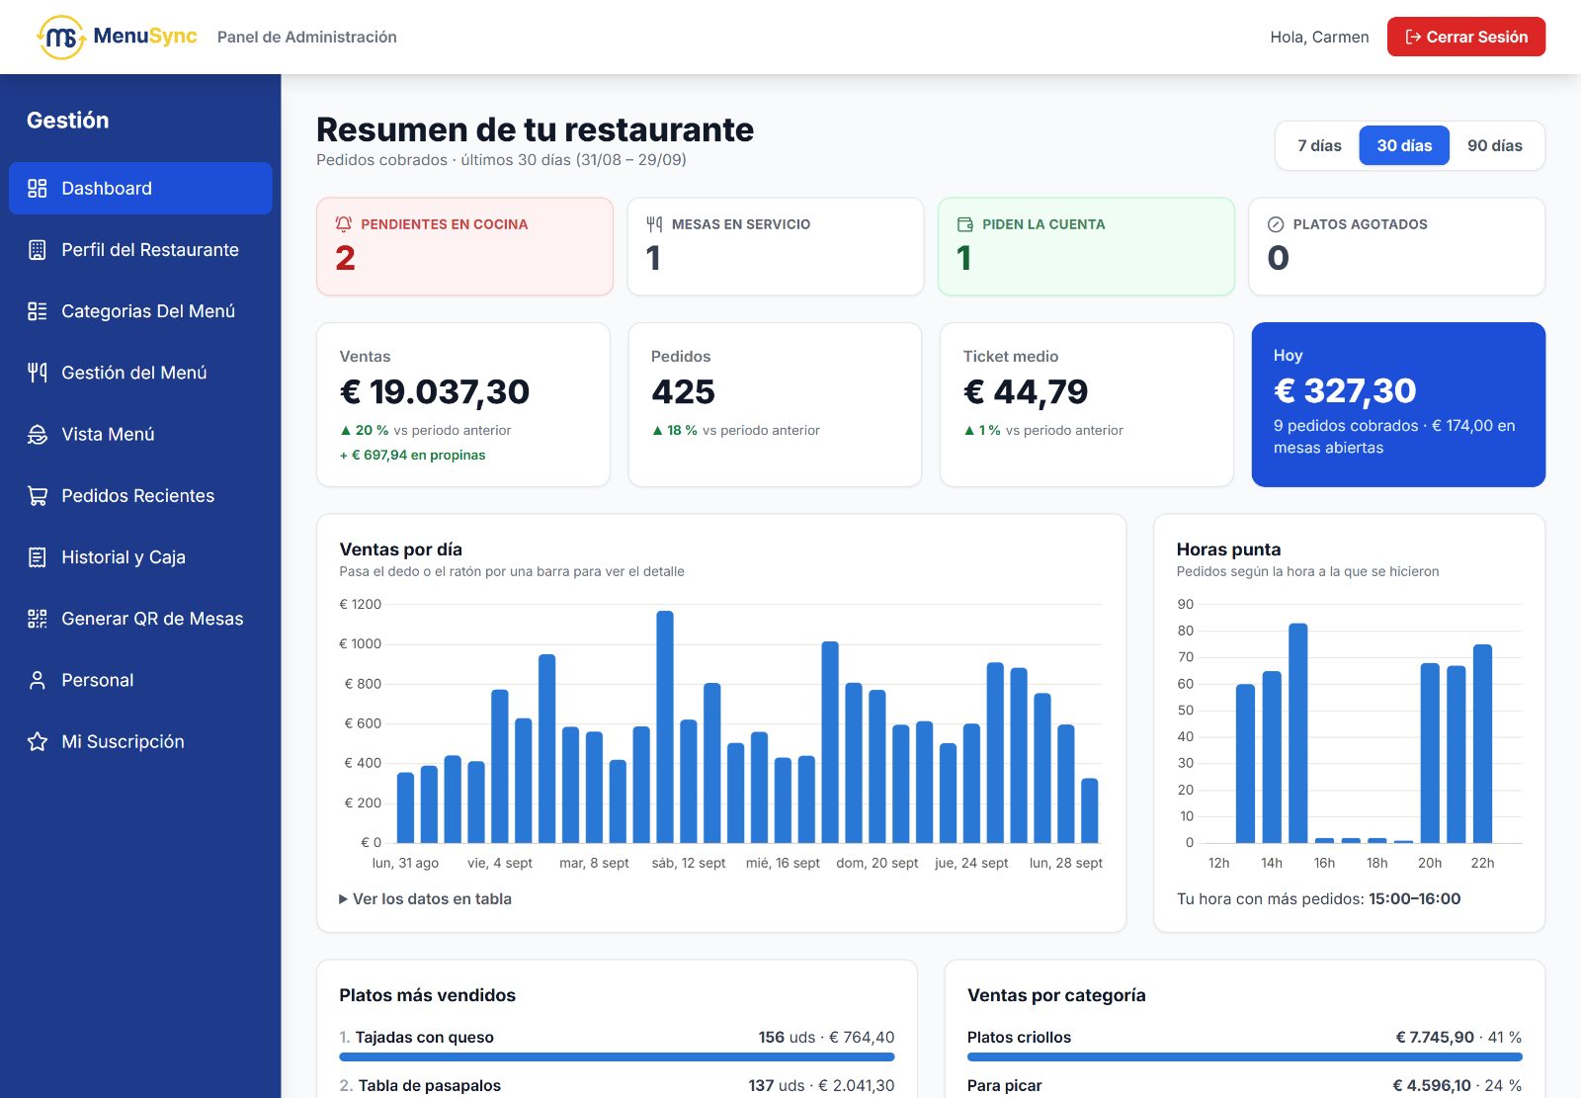Click the check-circle icon in Platos Agotados

coord(1276,224)
